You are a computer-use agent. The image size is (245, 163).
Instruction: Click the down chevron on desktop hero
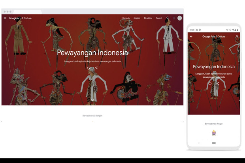(x=92, y=100)
